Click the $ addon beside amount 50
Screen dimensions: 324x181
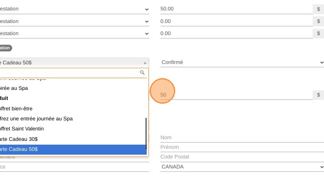pyautogui.click(x=319, y=95)
